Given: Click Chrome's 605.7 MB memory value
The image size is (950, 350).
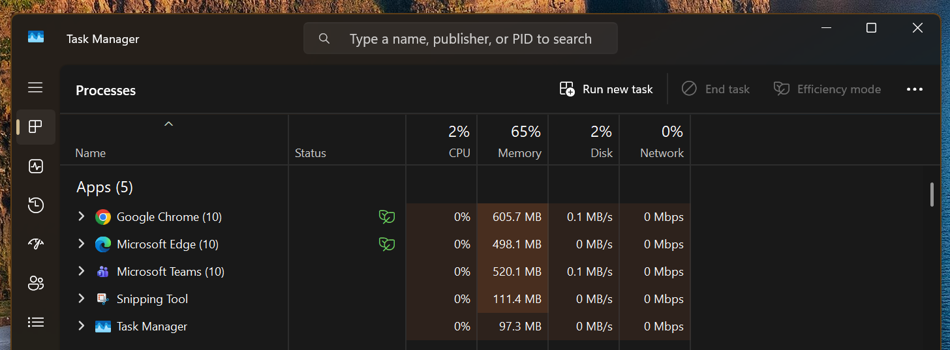Looking at the screenshot, I should point(517,217).
